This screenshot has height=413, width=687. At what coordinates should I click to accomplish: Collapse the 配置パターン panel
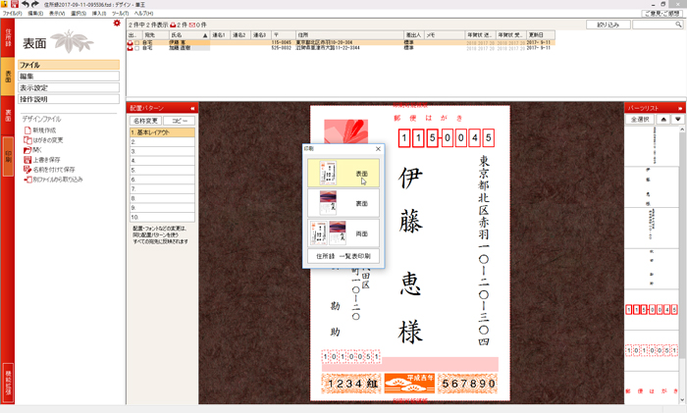(192, 108)
